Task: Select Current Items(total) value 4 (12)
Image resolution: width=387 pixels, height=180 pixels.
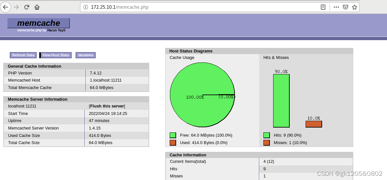Action: coord(269,162)
